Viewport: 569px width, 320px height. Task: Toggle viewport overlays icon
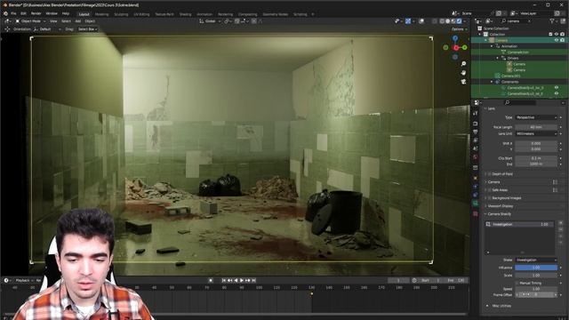click(x=421, y=21)
